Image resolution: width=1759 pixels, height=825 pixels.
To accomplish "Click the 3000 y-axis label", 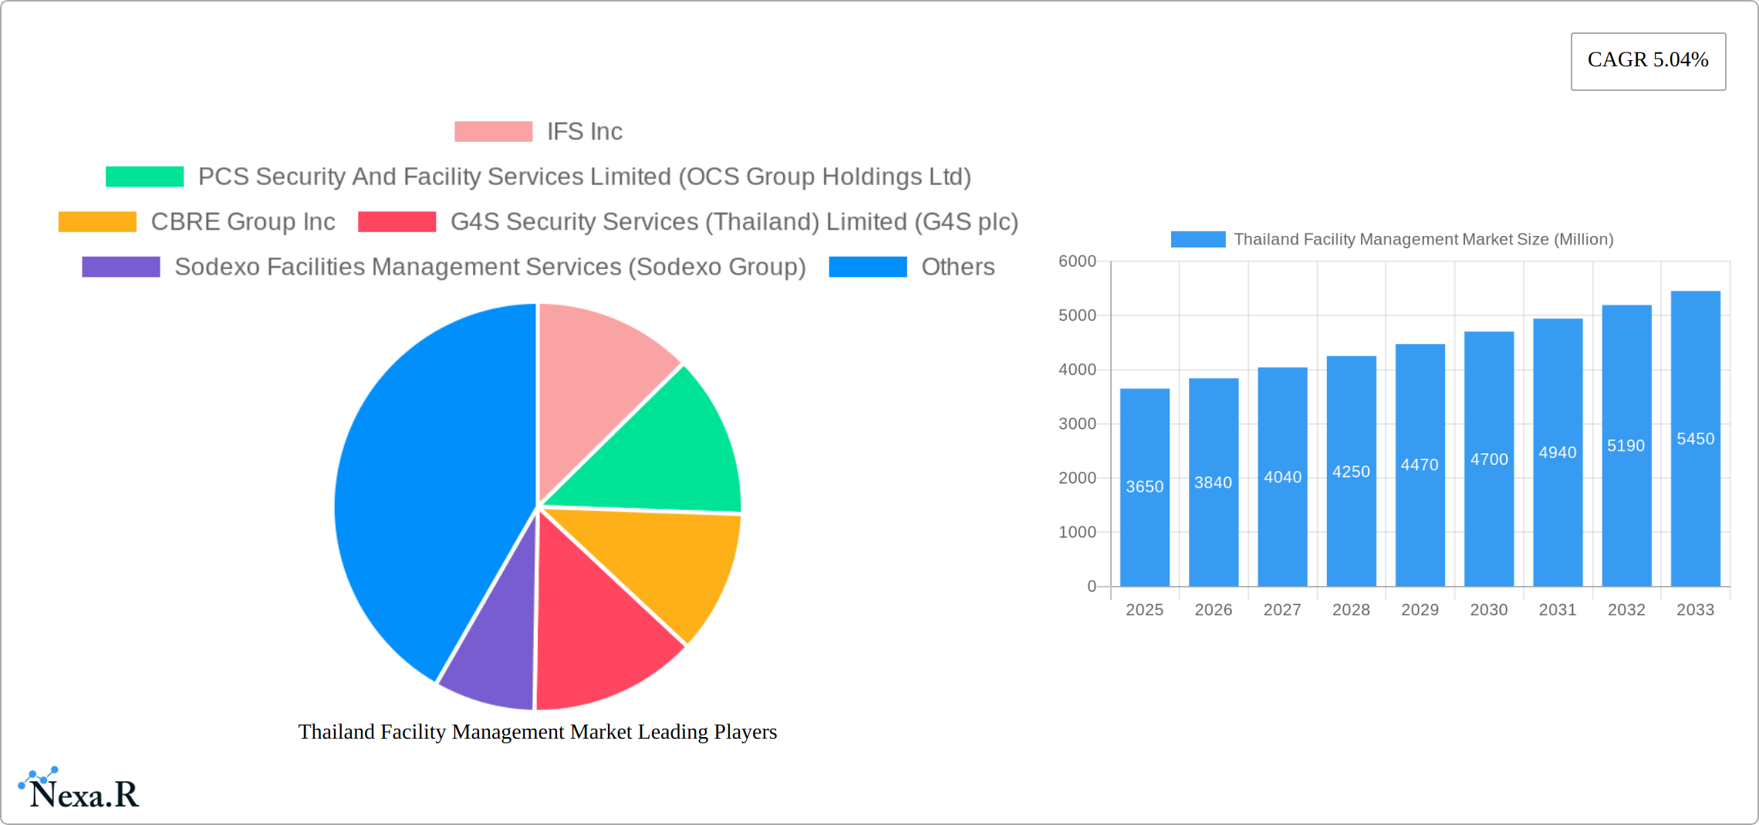I will (1077, 424).
